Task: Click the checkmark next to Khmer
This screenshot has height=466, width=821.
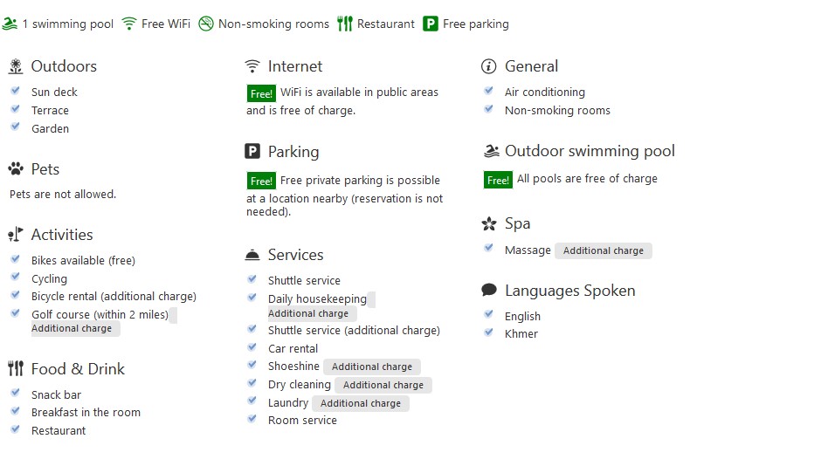Action: [x=489, y=332]
